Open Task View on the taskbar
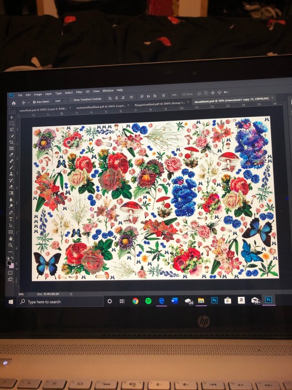 coord(122,301)
